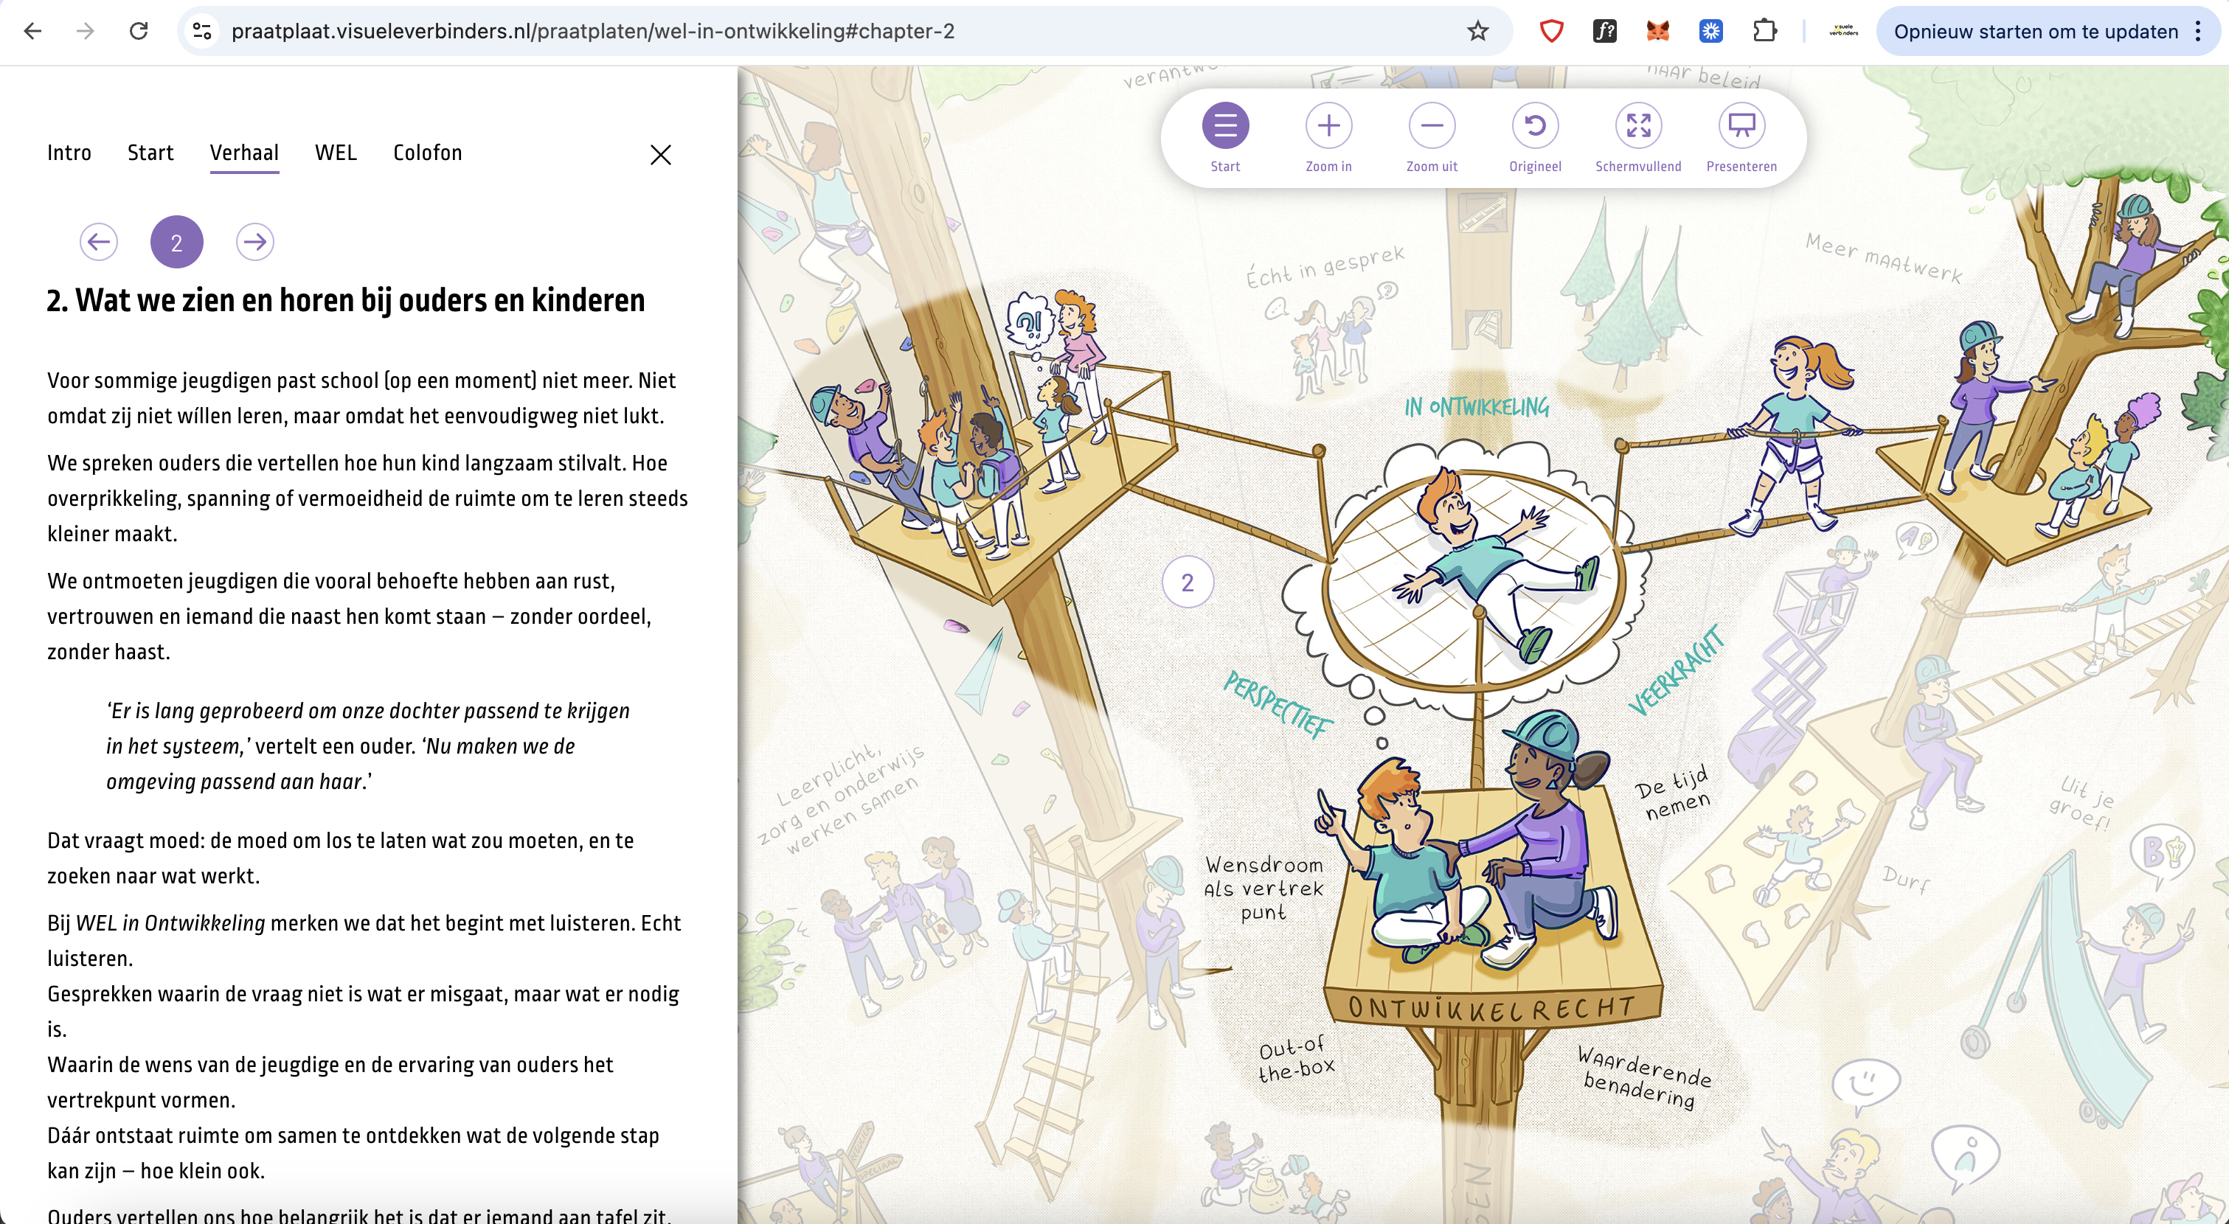The image size is (2229, 1224).
Task: Click the circled chapter marker 2 on the illustration
Action: point(1189,583)
